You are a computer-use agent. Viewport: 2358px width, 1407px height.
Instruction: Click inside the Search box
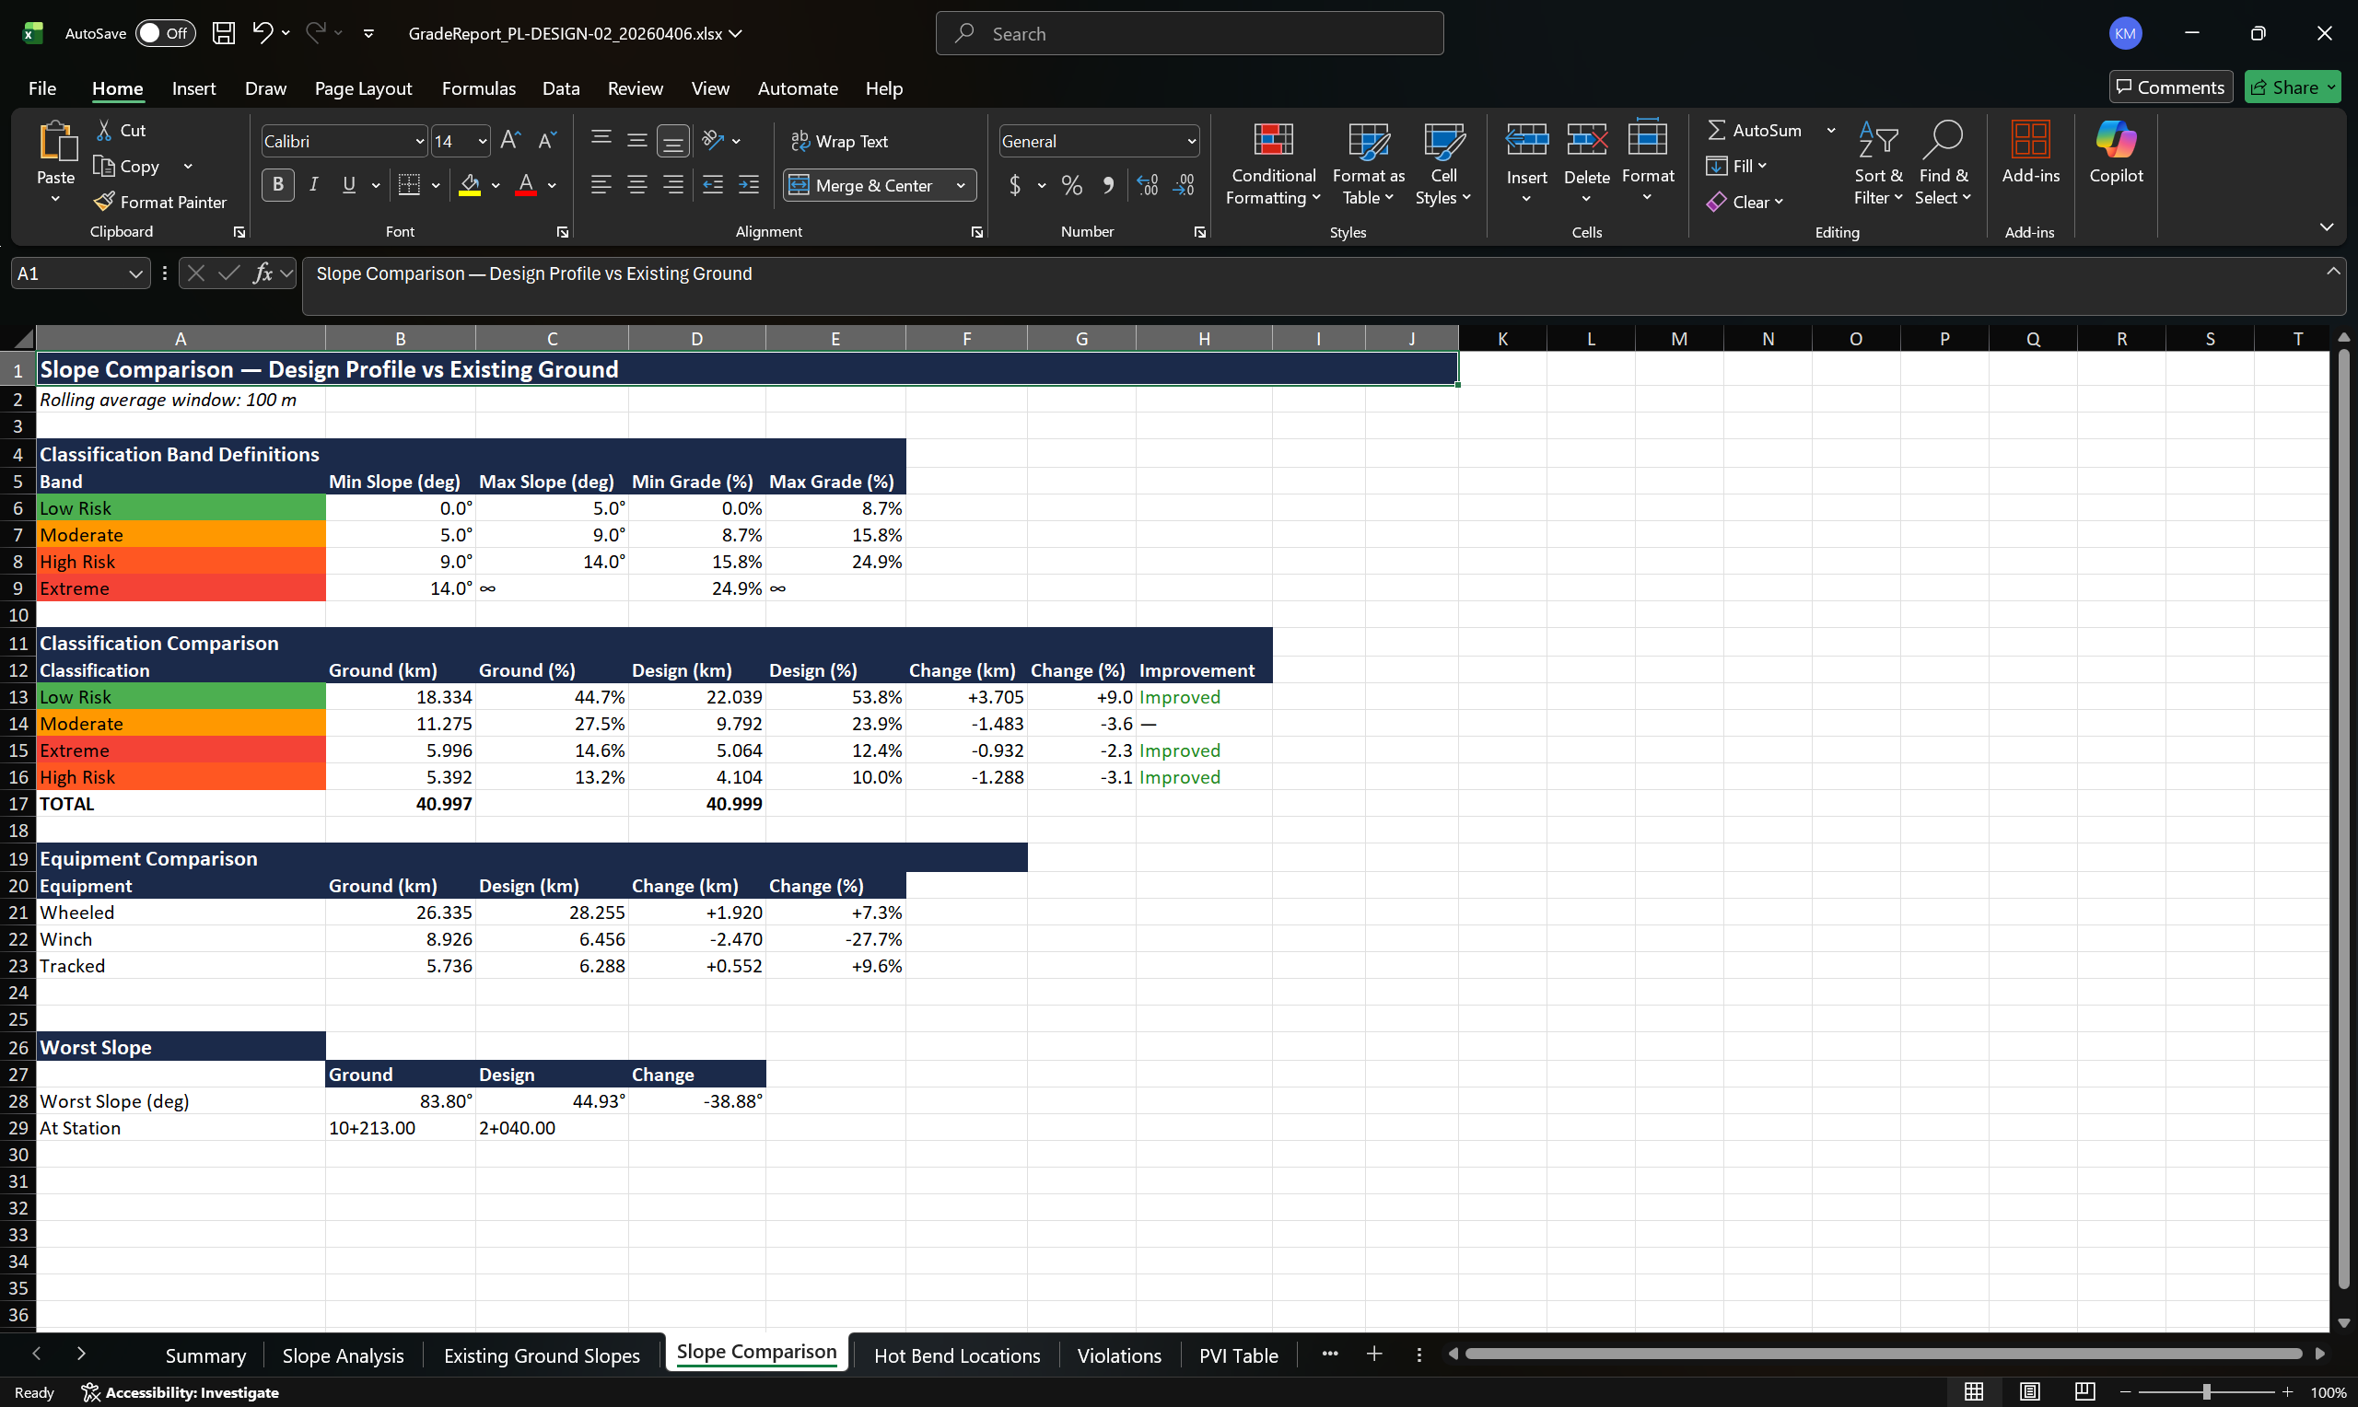(1188, 32)
